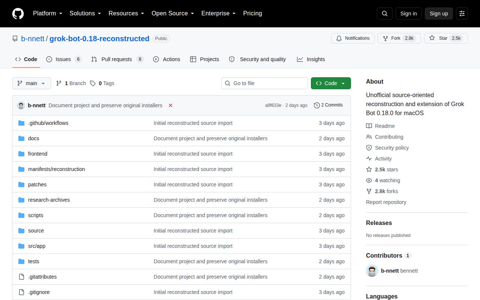The height and width of the screenshot is (300, 480).
Task: Open the Pricing page
Action: point(252,13)
